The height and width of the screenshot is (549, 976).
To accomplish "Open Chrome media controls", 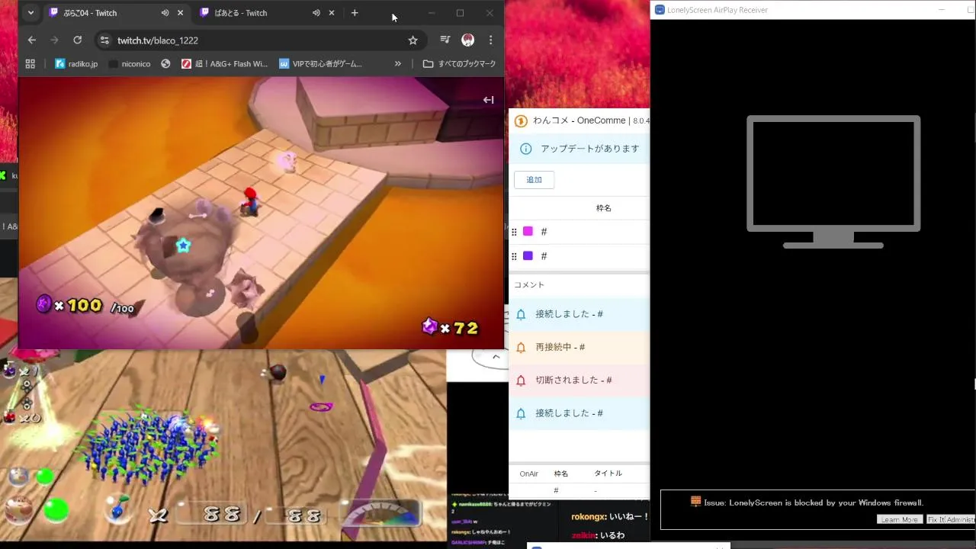I will [445, 40].
